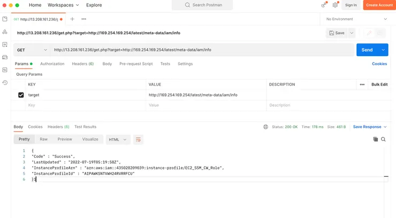The width and height of the screenshot is (396, 218).
Task: Open the GET method dropdown
Action: click(x=32, y=50)
